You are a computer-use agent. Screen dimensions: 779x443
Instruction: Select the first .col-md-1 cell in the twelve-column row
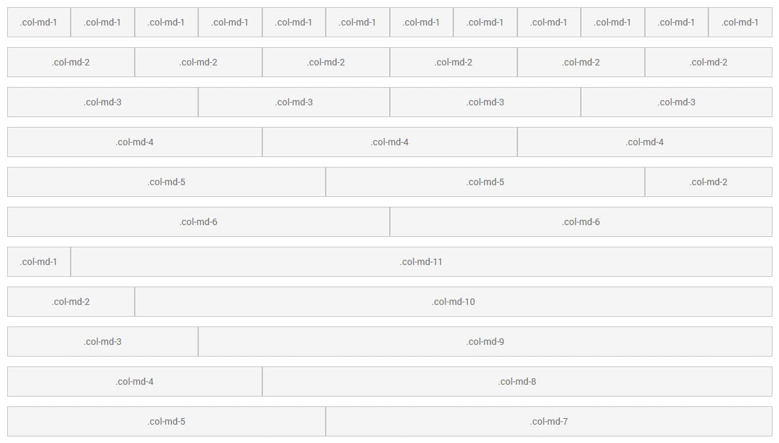[x=39, y=22]
